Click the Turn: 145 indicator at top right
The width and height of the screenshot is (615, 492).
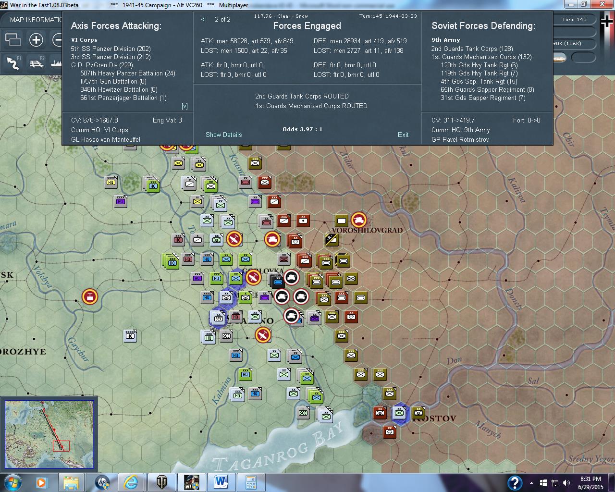click(x=574, y=20)
